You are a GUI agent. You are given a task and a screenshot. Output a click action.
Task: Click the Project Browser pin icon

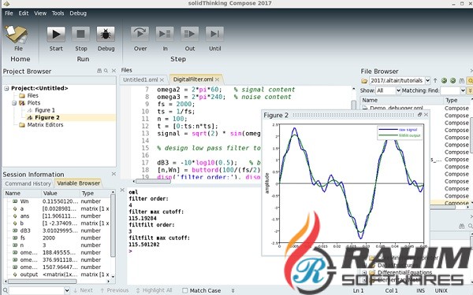tap(99, 71)
